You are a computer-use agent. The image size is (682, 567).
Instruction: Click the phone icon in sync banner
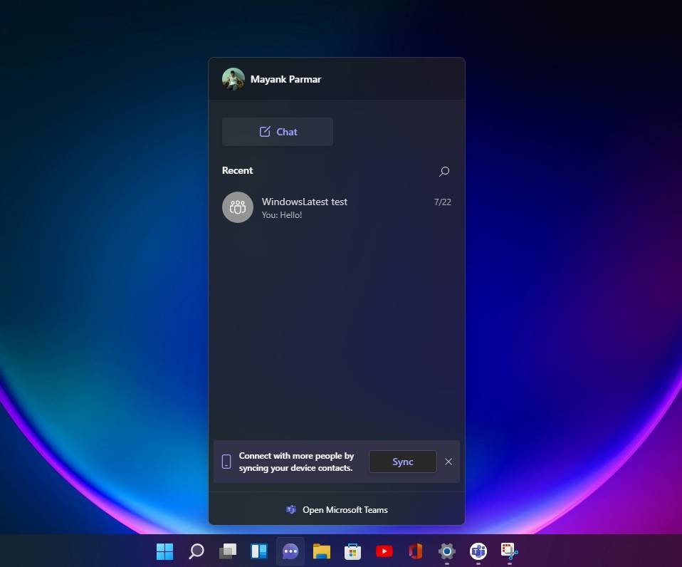(x=226, y=462)
